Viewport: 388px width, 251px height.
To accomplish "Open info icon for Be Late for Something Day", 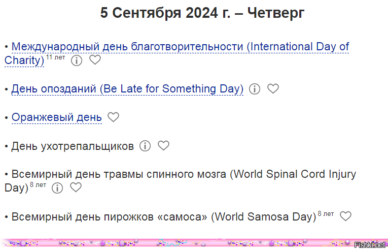I will click(x=255, y=89).
